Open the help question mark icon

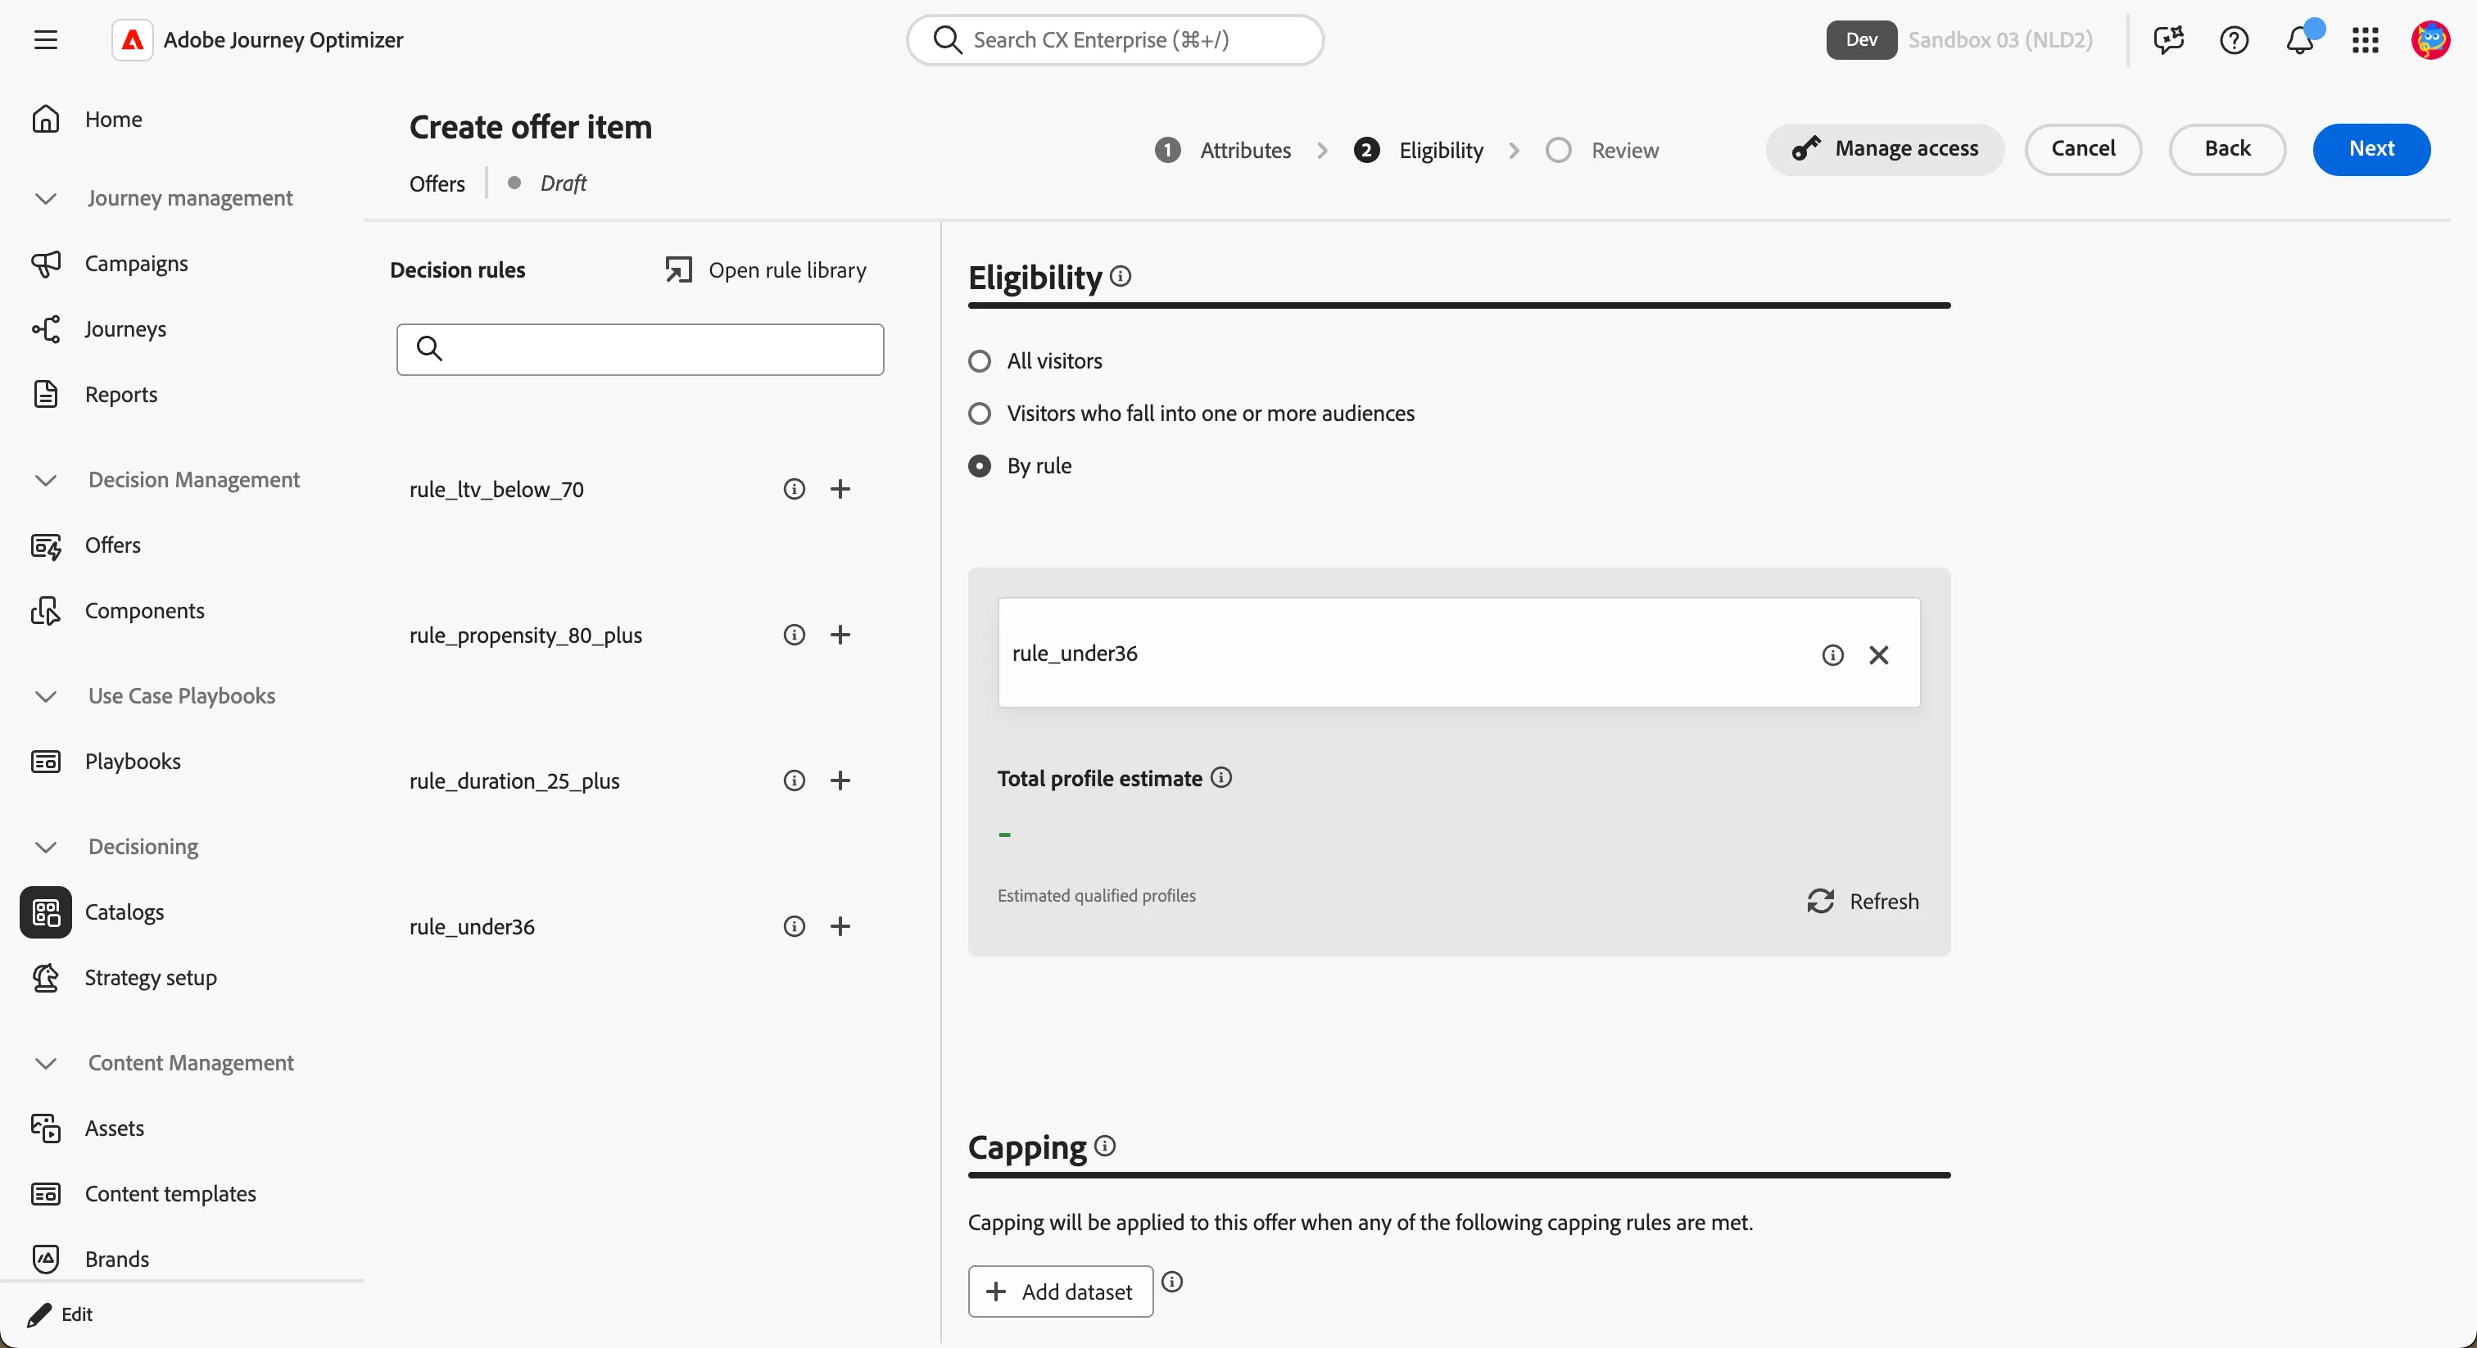[2234, 39]
